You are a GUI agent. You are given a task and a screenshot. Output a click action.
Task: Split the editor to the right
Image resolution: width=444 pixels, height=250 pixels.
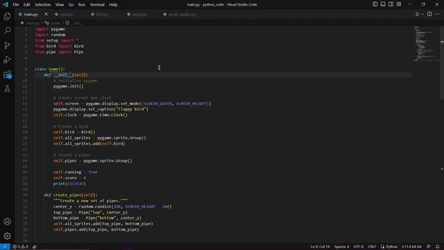[x=429, y=14]
